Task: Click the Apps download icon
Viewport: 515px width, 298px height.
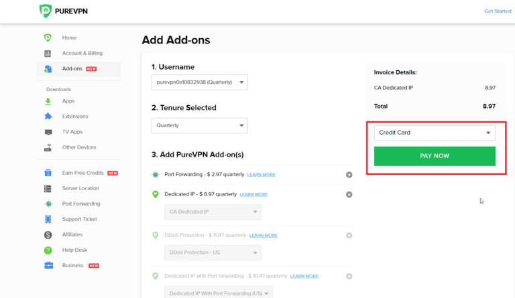Action: [48, 101]
